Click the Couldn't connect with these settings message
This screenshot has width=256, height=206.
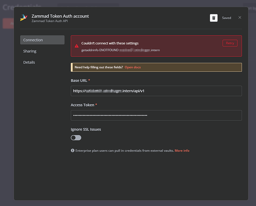(x=110, y=43)
